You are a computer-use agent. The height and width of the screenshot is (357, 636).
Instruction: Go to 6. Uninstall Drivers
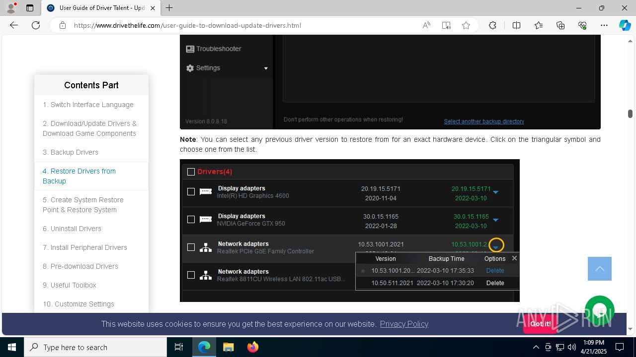coord(72,229)
